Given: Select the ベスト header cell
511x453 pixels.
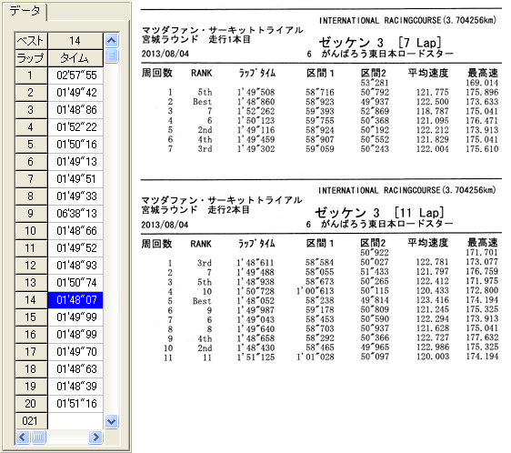Looking at the screenshot, I should [31, 41].
